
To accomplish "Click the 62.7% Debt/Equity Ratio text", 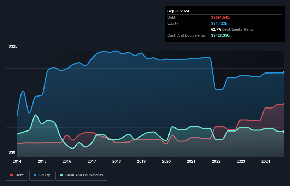I will point(232,29).
